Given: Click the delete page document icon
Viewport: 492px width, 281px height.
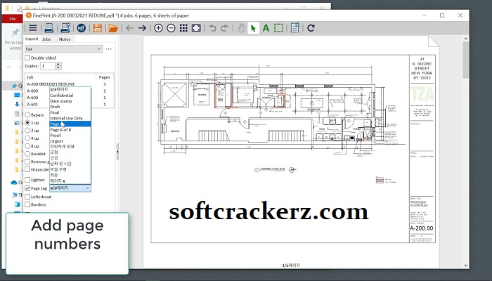Looking at the screenshot, I should [x=295, y=28].
